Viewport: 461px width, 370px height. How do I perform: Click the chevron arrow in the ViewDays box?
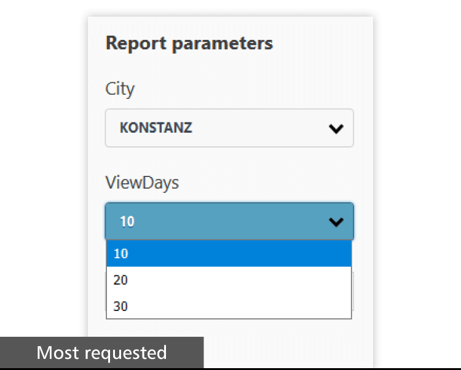point(336,222)
